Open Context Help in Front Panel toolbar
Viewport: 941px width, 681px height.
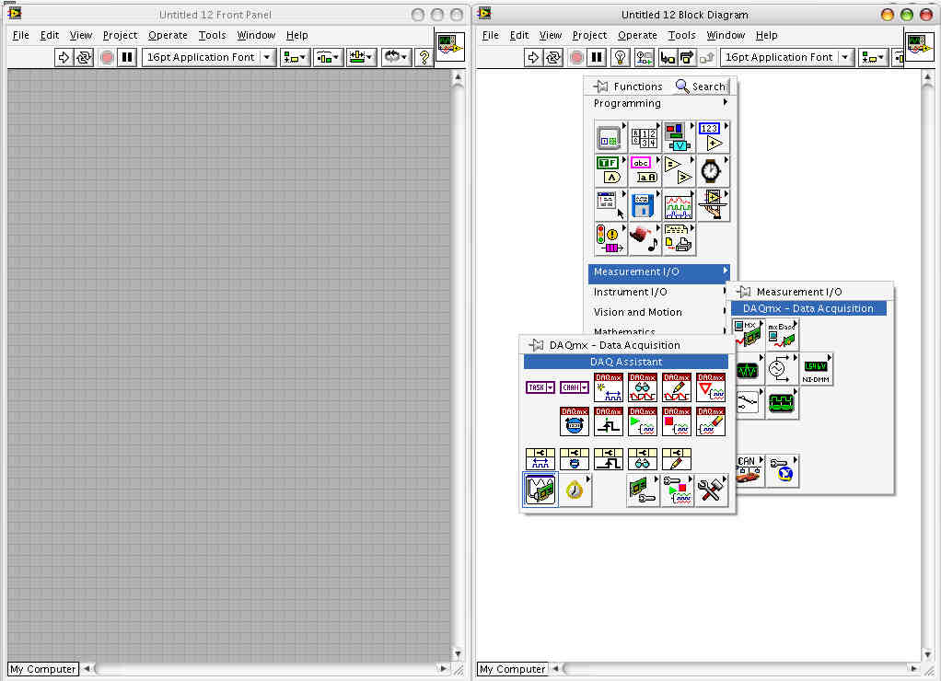coord(424,57)
